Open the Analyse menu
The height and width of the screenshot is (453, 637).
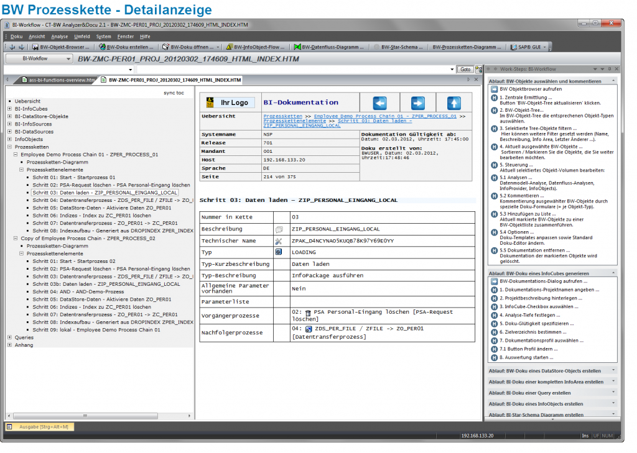pyautogui.click(x=60, y=36)
